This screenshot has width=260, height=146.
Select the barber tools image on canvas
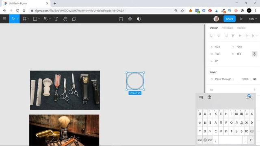point(65,90)
